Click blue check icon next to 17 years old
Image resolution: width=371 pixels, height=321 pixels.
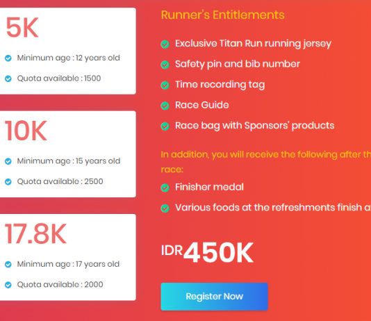[8, 265]
